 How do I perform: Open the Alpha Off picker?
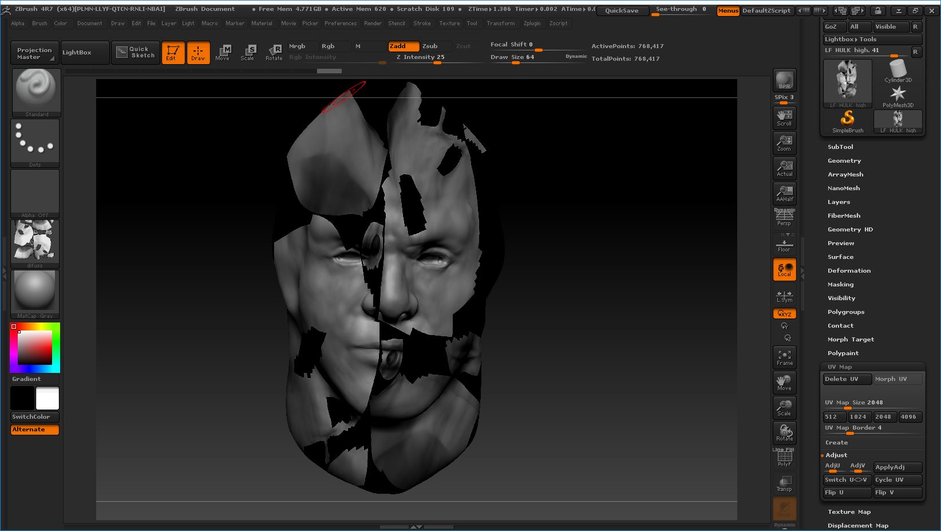click(x=35, y=194)
